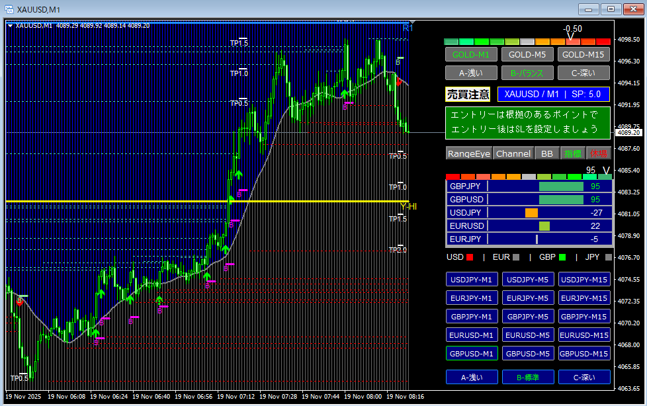Switch to the GOLD-M5 timeframe

[527, 54]
